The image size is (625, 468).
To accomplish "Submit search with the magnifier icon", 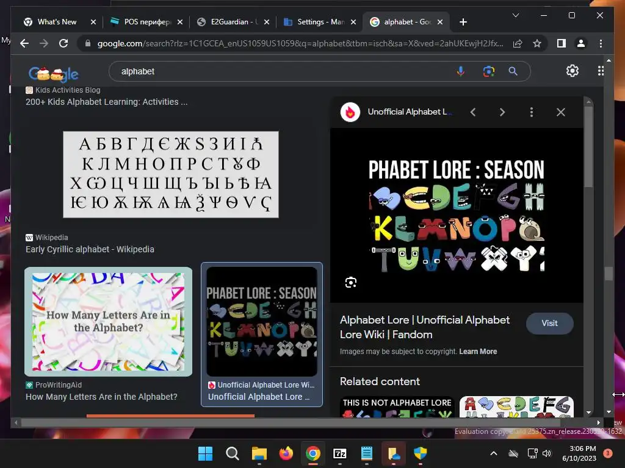I will pyautogui.click(x=513, y=71).
